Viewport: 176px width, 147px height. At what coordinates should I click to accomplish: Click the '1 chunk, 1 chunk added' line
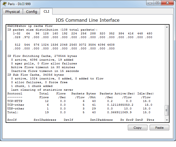point(32,86)
